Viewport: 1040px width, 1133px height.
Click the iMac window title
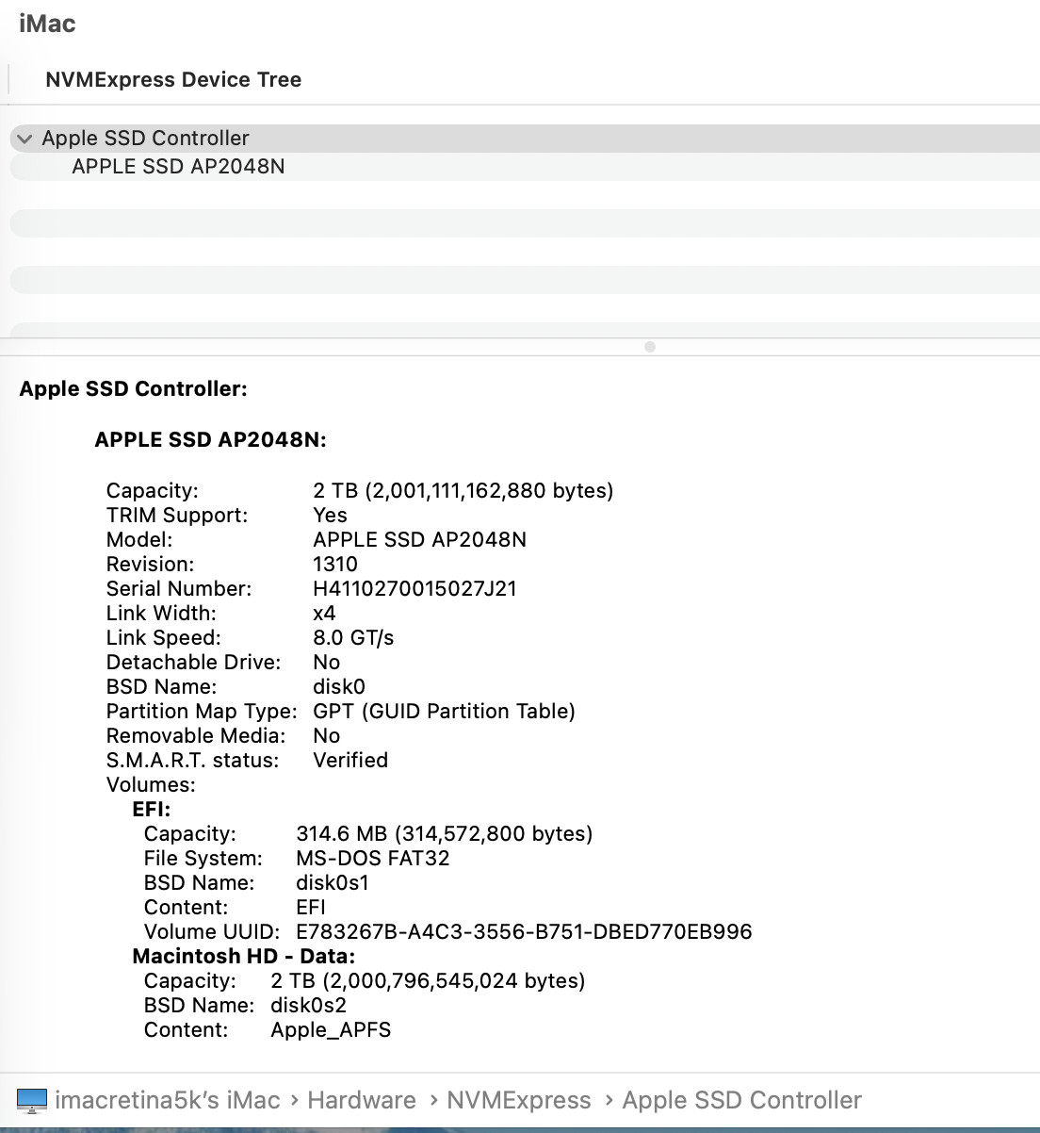47,24
